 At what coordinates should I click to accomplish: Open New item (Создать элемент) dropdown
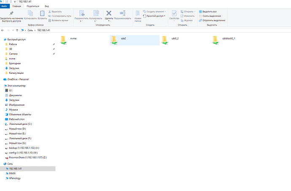click(x=154, y=11)
